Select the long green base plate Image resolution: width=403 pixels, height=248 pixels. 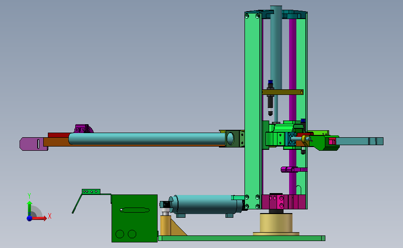click(x=242, y=238)
